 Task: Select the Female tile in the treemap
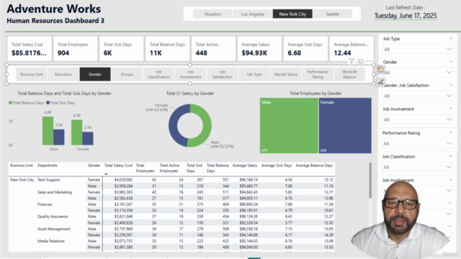click(x=345, y=126)
